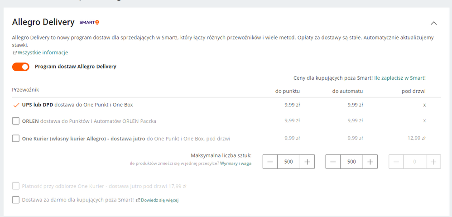Image resolution: width=452 pixels, height=217 pixels.
Task: Click the Przewoźnik column header
Action: tap(25, 90)
